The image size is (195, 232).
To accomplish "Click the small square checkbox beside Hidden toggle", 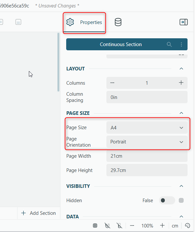I will point(181,201).
